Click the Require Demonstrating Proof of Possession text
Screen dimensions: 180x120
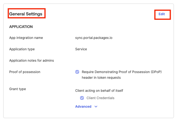(122, 72)
